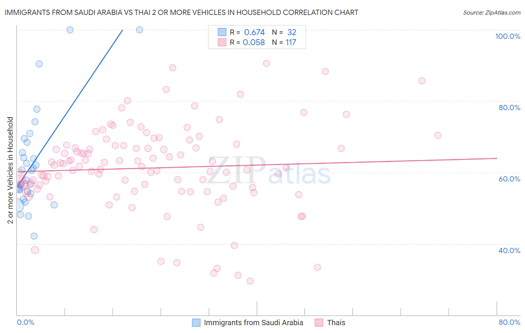
Task: Click the blue Saudi Arabia legend swatch at bottom
Action: pyautogui.click(x=196, y=323)
